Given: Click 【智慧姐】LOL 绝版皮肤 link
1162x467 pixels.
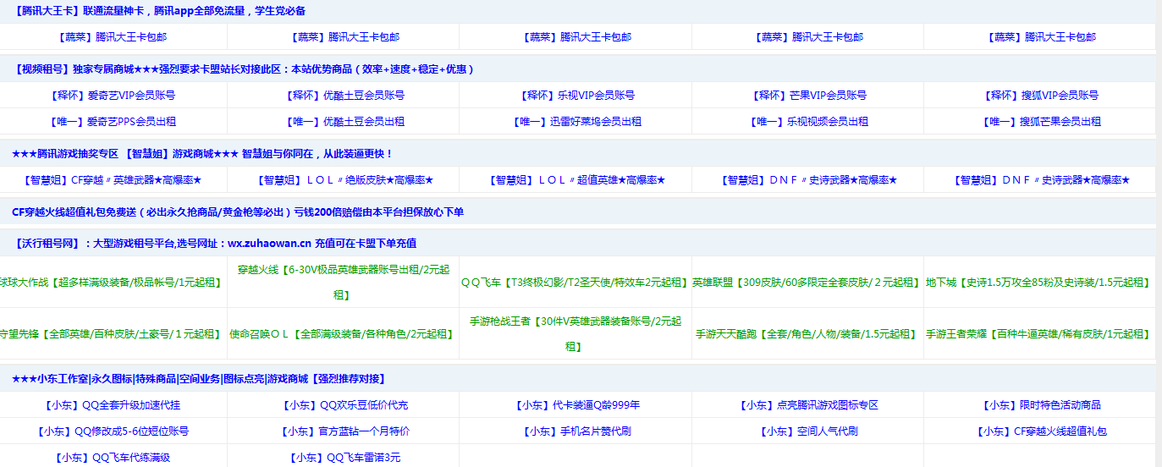Looking at the screenshot, I should coord(345,180).
